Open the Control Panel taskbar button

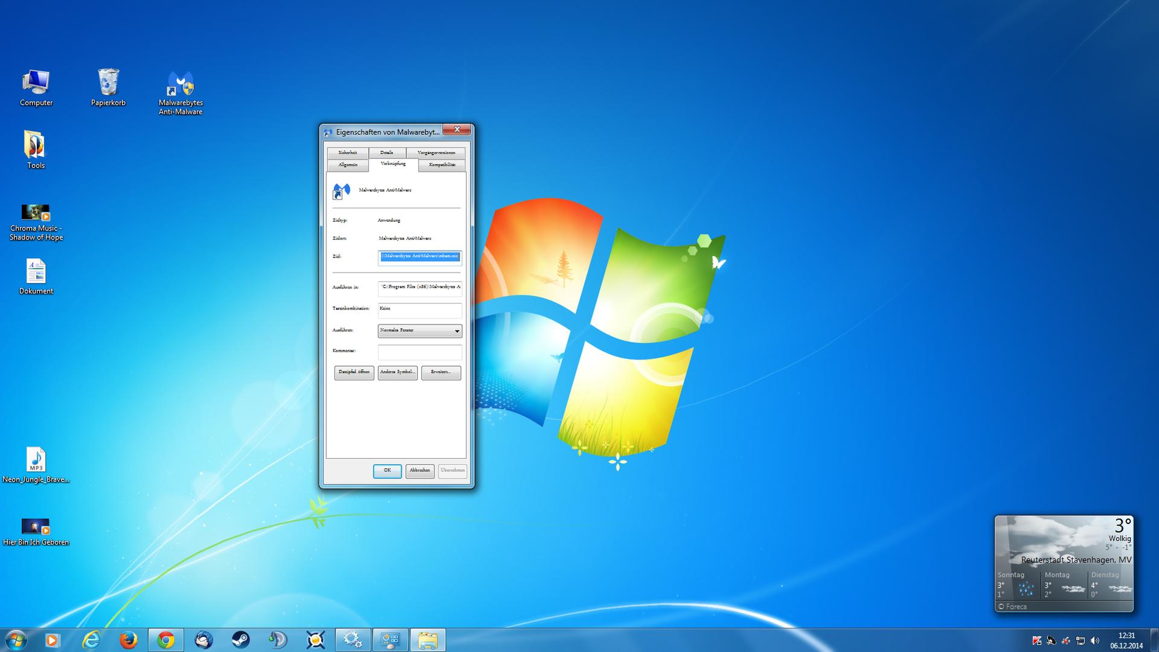coord(390,640)
